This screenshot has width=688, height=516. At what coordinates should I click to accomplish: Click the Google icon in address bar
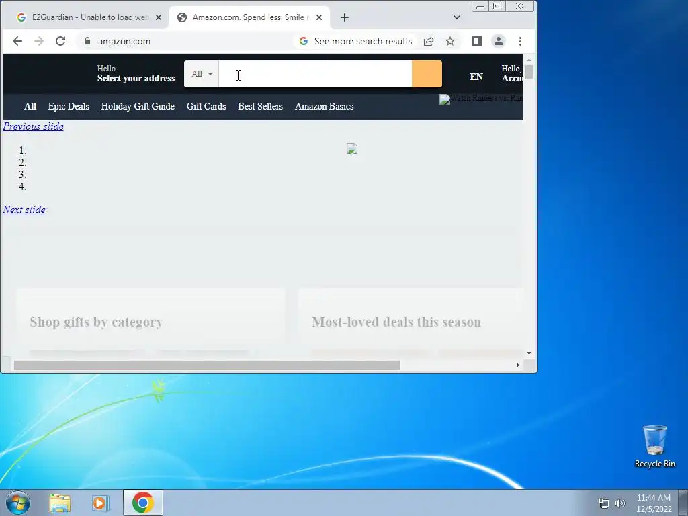coord(304,41)
